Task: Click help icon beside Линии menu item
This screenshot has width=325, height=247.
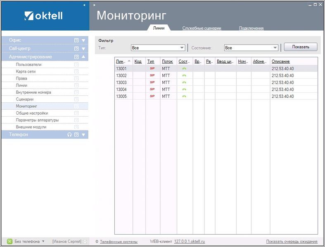Action: (x=76, y=85)
